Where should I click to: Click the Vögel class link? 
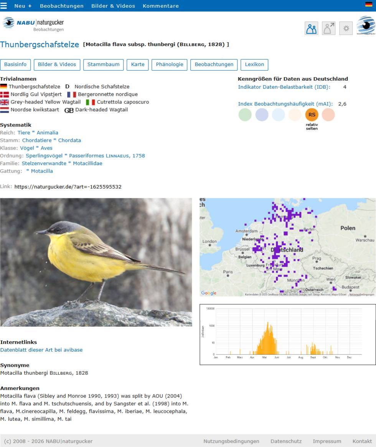point(27,148)
